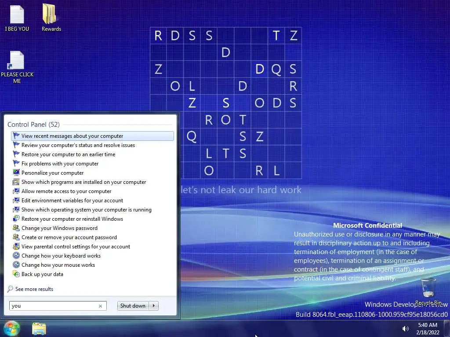Open Windows Explorer from the taskbar
The image size is (450, 337).
tap(39, 329)
